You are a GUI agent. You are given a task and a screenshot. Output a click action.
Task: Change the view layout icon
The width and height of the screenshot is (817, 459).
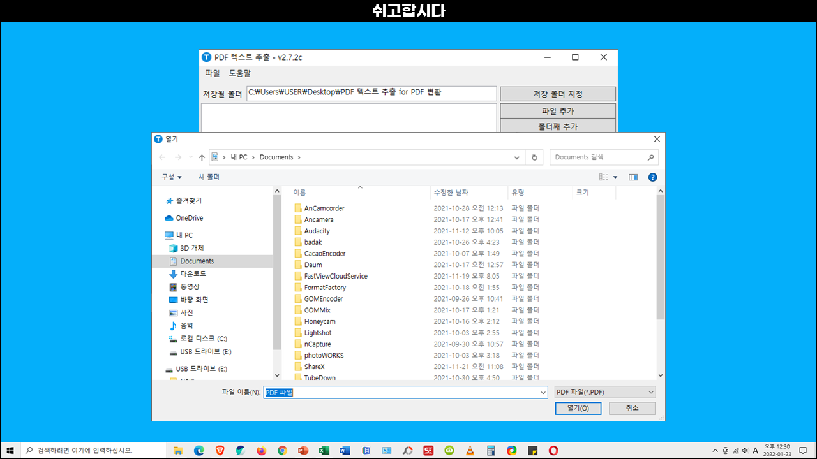click(604, 177)
